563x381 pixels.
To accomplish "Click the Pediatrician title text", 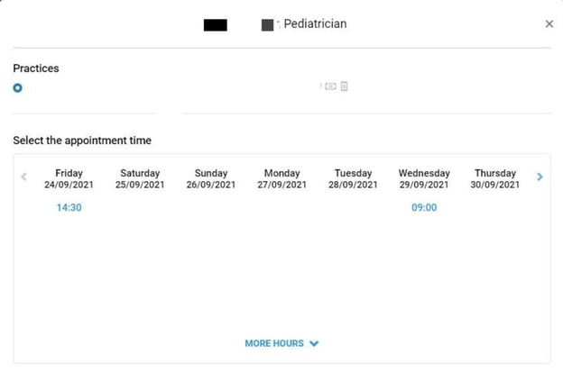I will pyautogui.click(x=315, y=24).
